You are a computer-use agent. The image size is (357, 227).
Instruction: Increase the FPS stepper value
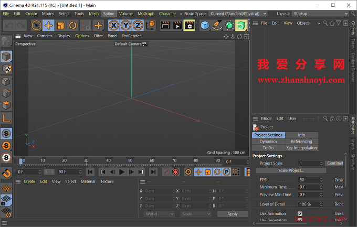pyautogui.click(x=321, y=179)
